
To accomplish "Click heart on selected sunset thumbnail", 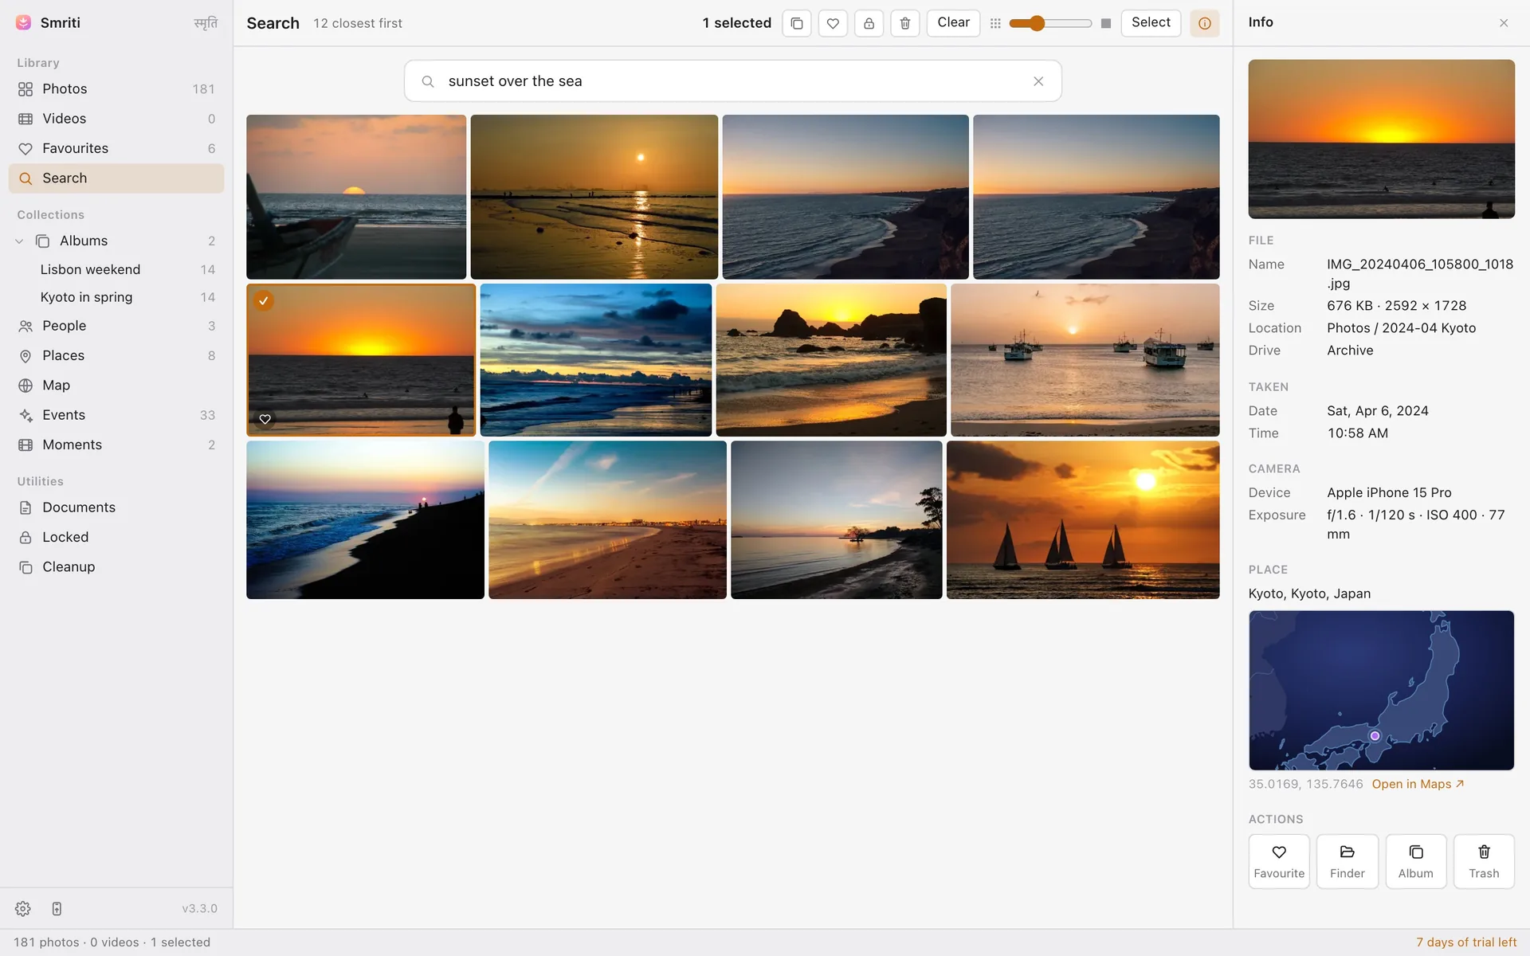I will click(x=265, y=419).
